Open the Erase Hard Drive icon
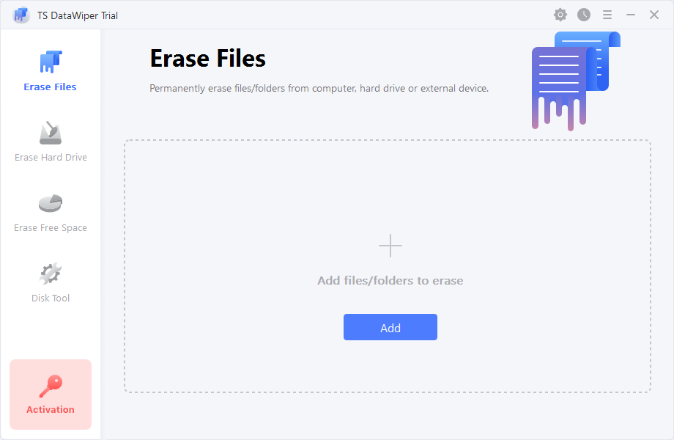The width and height of the screenshot is (674, 440). point(51,133)
